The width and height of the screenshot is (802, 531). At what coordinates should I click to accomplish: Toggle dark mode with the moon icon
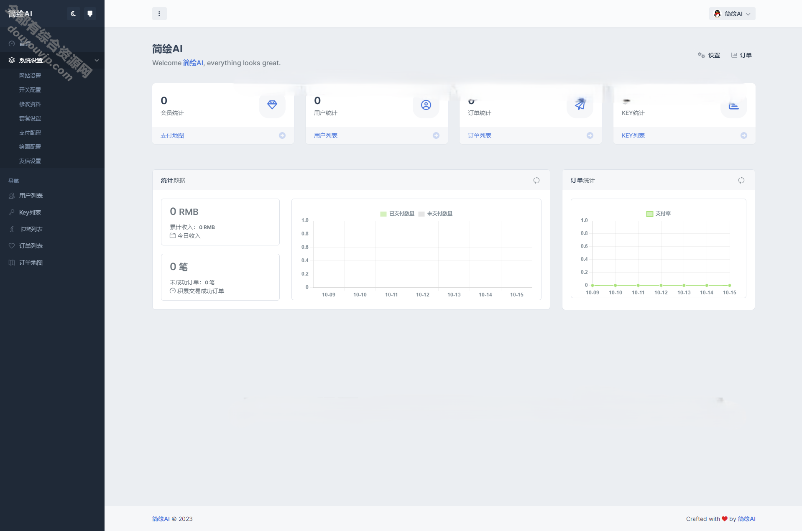(73, 14)
